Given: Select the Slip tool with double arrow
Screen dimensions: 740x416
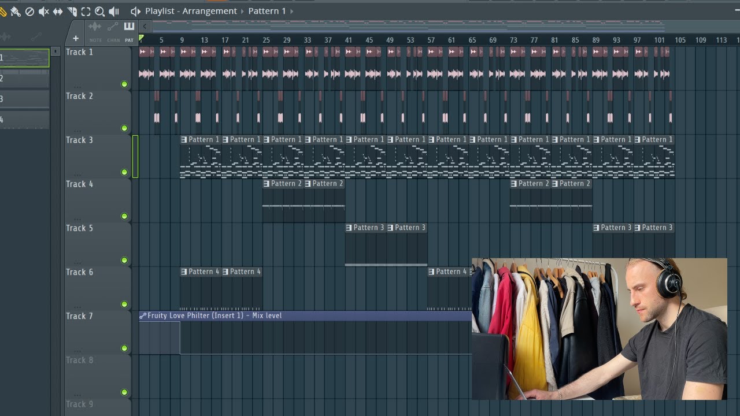Looking at the screenshot, I should [x=58, y=12].
